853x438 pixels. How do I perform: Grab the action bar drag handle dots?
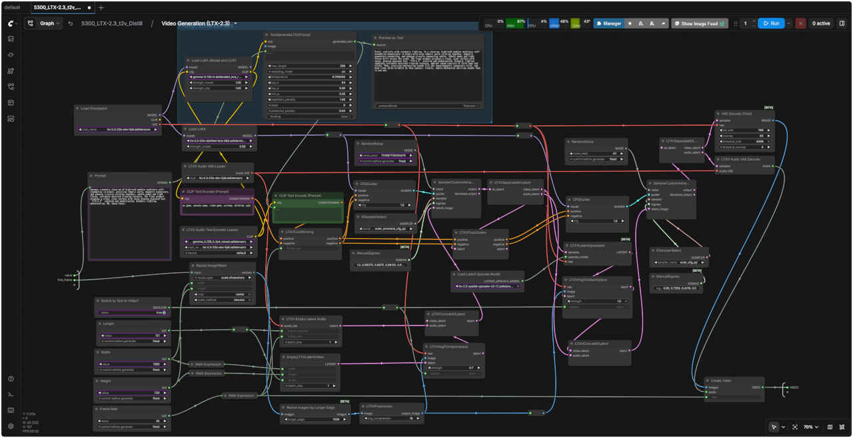[736, 23]
